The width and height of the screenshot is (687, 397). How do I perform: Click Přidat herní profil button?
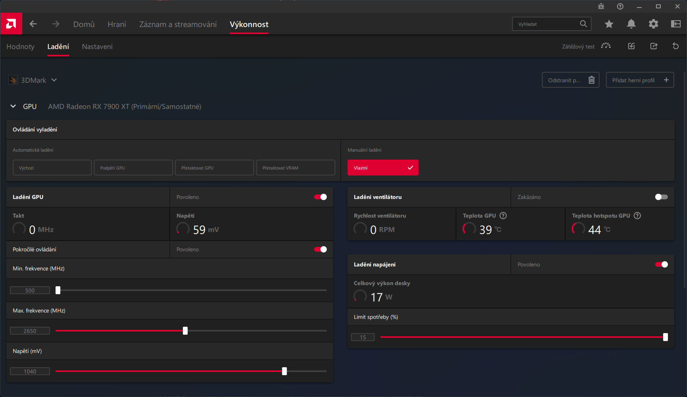tap(640, 80)
